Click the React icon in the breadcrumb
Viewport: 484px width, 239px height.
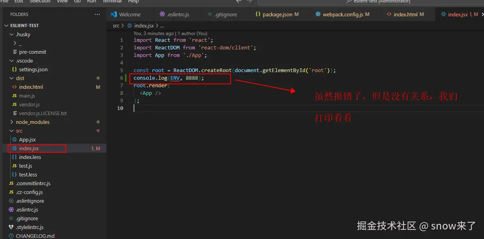(x=130, y=25)
